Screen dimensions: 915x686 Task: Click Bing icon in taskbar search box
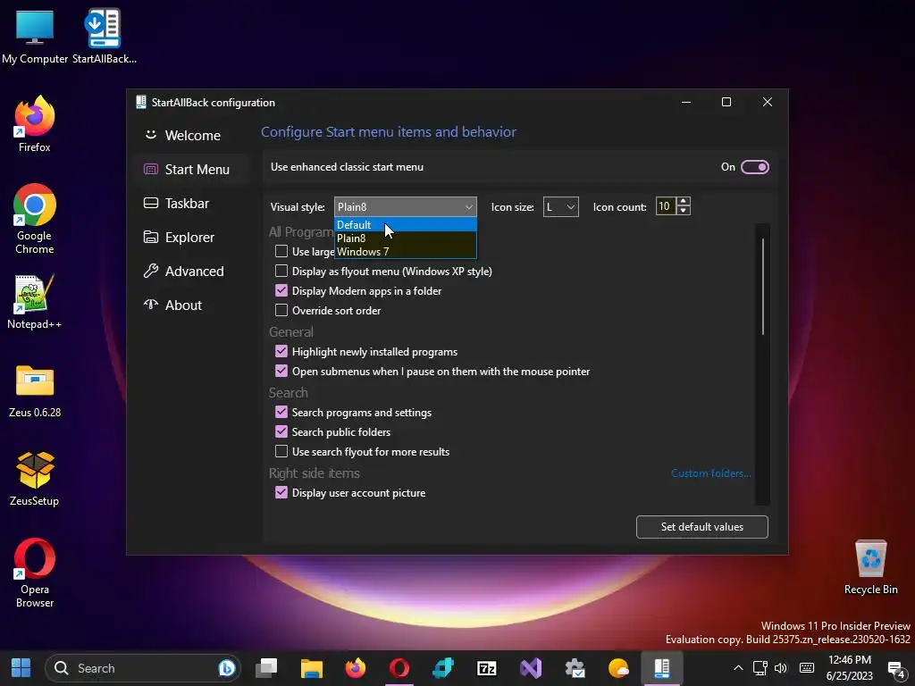click(226, 668)
